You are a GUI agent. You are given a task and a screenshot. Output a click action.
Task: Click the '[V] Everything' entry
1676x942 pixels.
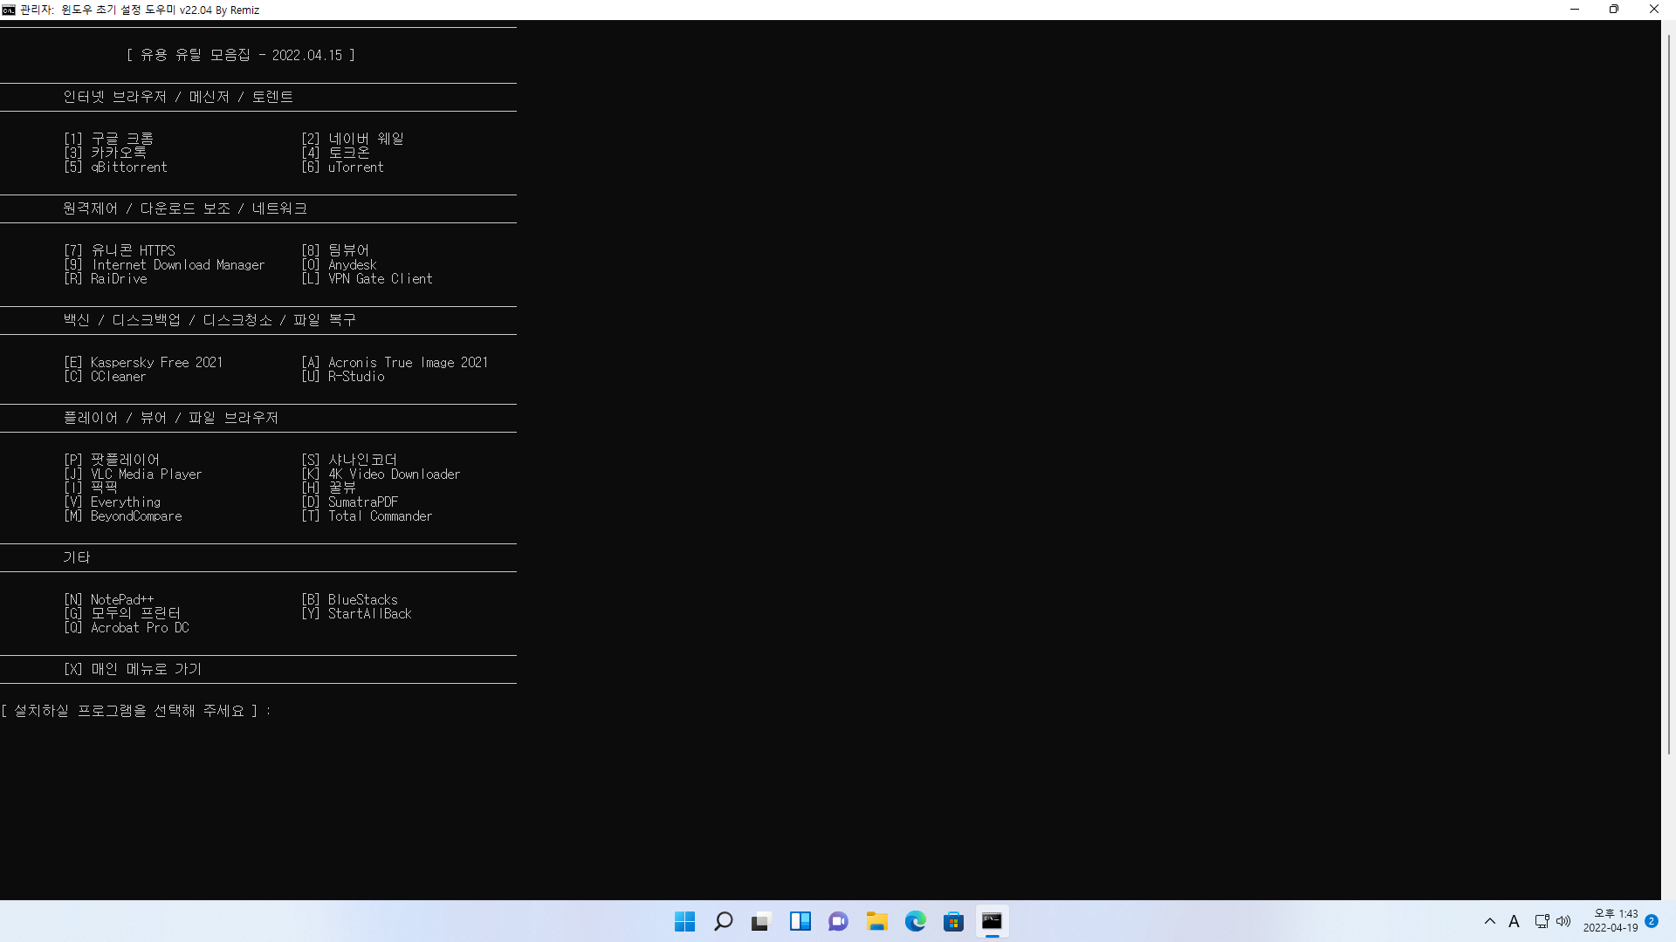[x=113, y=502]
